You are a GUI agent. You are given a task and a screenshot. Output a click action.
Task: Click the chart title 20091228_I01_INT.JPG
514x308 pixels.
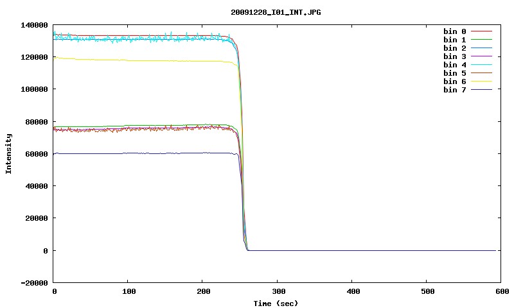click(x=276, y=12)
